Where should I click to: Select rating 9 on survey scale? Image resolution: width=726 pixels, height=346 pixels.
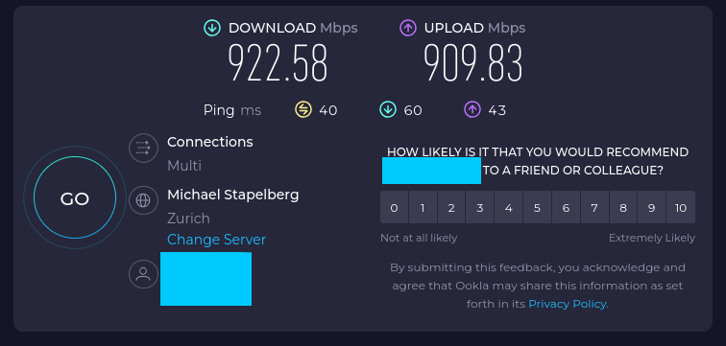[651, 207]
